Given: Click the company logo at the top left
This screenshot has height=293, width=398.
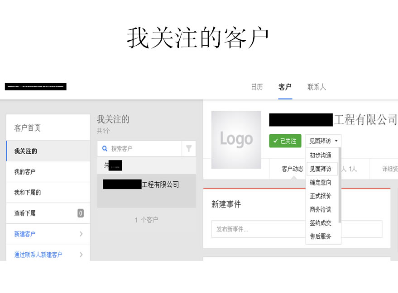Looking at the screenshot, I should [36, 86].
